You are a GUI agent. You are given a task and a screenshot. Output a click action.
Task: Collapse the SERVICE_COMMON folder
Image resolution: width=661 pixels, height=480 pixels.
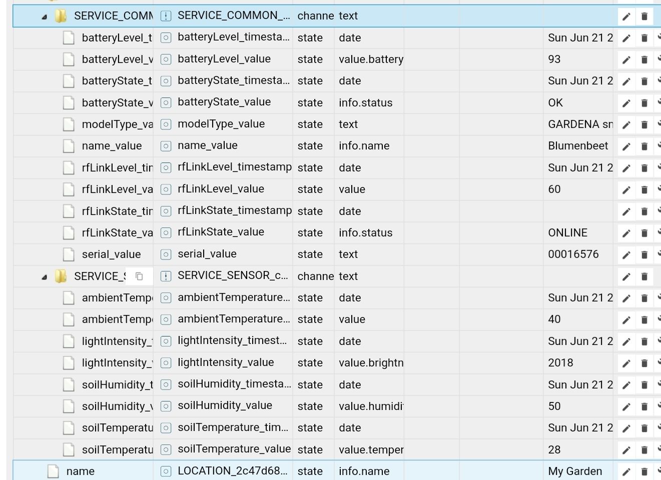point(44,16)
